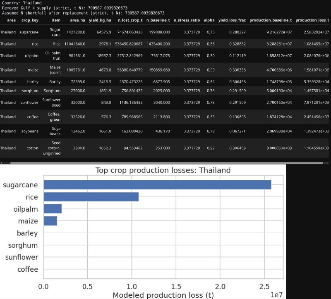Click the rice bar in the chart
Image resolution: width=331 pixels, height=299 pixels.
pyautogui.click(x=91, y=197)
